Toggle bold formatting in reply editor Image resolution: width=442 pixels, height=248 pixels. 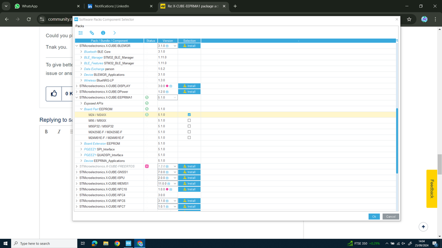tap(46, 132)
